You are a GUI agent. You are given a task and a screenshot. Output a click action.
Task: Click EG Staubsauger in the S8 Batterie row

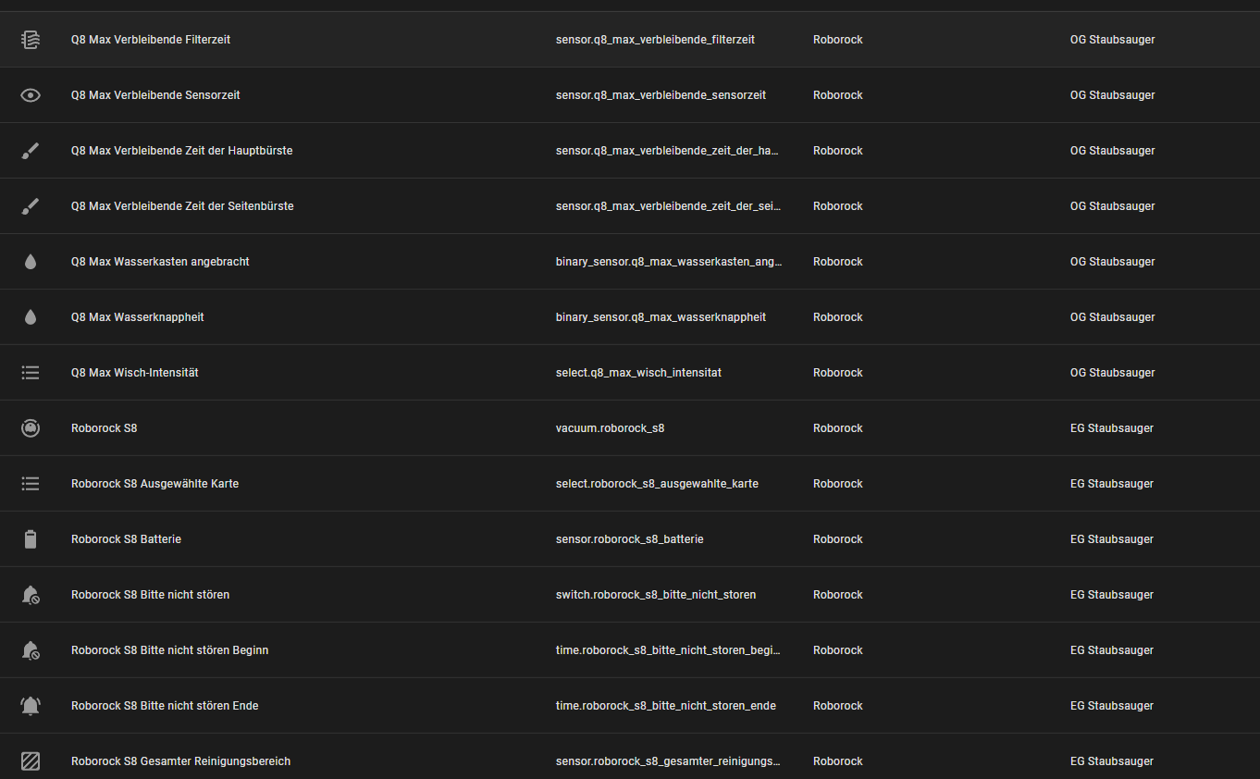tap(1112, 539)
